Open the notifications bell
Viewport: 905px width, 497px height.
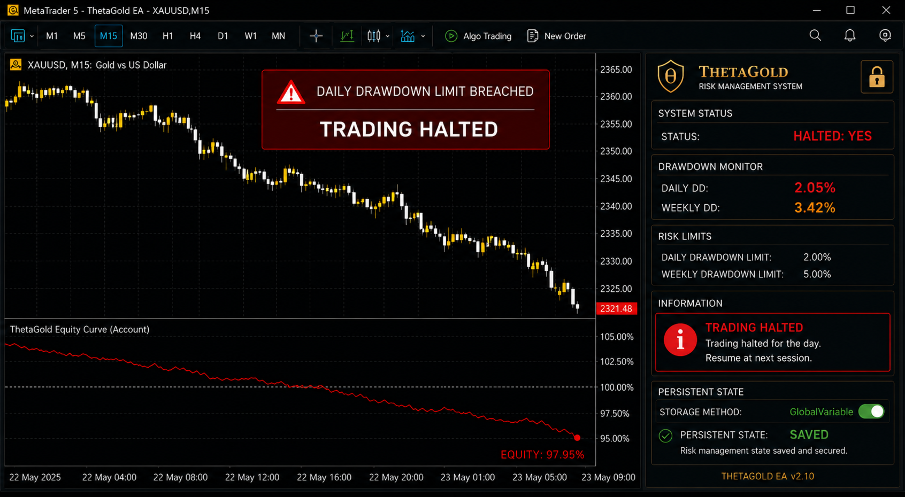point(850,36)
